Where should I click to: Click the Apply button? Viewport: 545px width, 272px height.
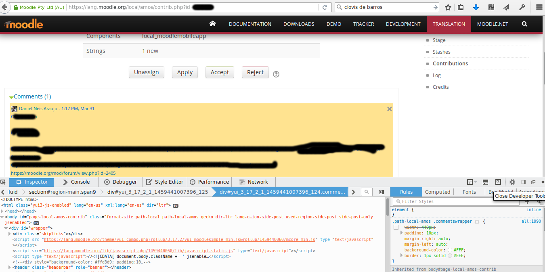pos(185,72)
